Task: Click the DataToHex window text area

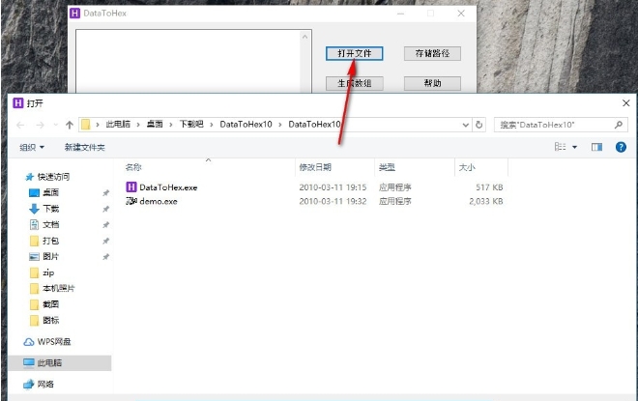Action: 188,61
